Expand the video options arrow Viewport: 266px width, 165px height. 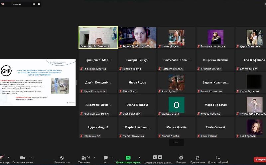click(x=32, y=158)
